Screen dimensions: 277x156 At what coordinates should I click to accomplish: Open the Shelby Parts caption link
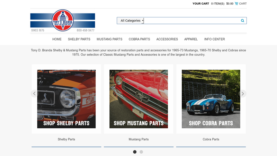click(66, 139)
